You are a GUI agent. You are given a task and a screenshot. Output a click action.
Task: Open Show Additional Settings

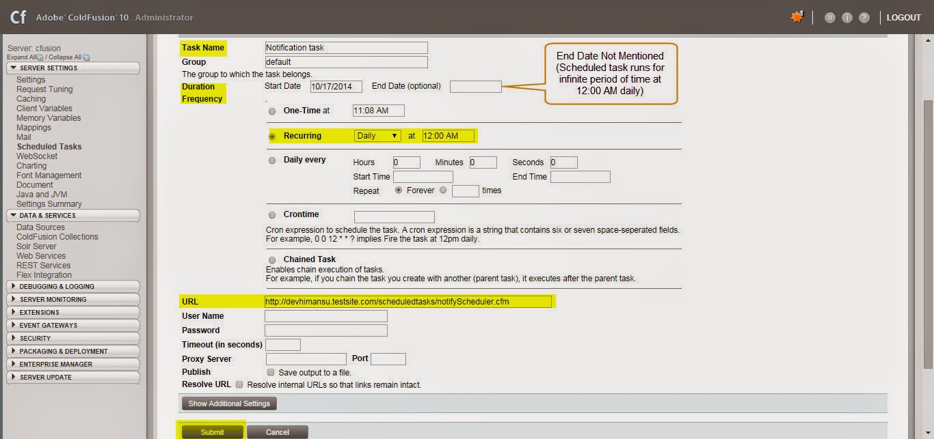point(228,403)
